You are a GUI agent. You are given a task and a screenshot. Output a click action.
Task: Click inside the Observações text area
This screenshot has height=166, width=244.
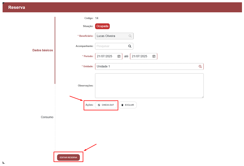click(149, 85)
